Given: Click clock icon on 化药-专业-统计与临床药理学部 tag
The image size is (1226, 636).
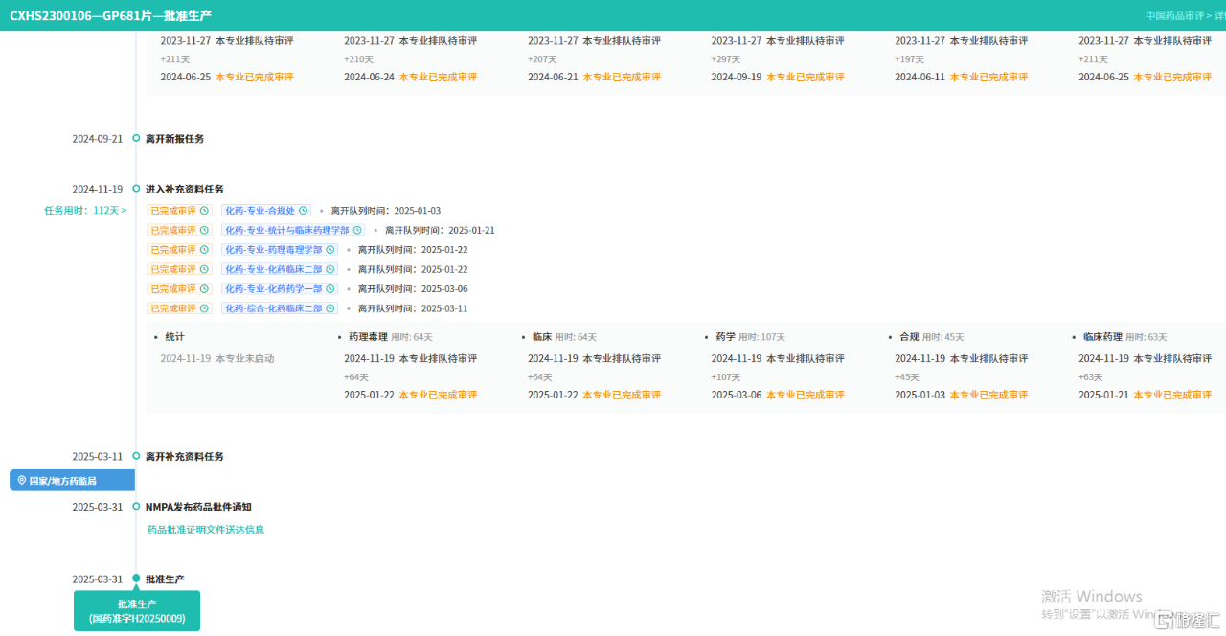Looking at the screenshot, I should pyautogui.click(x=357, y=230).
